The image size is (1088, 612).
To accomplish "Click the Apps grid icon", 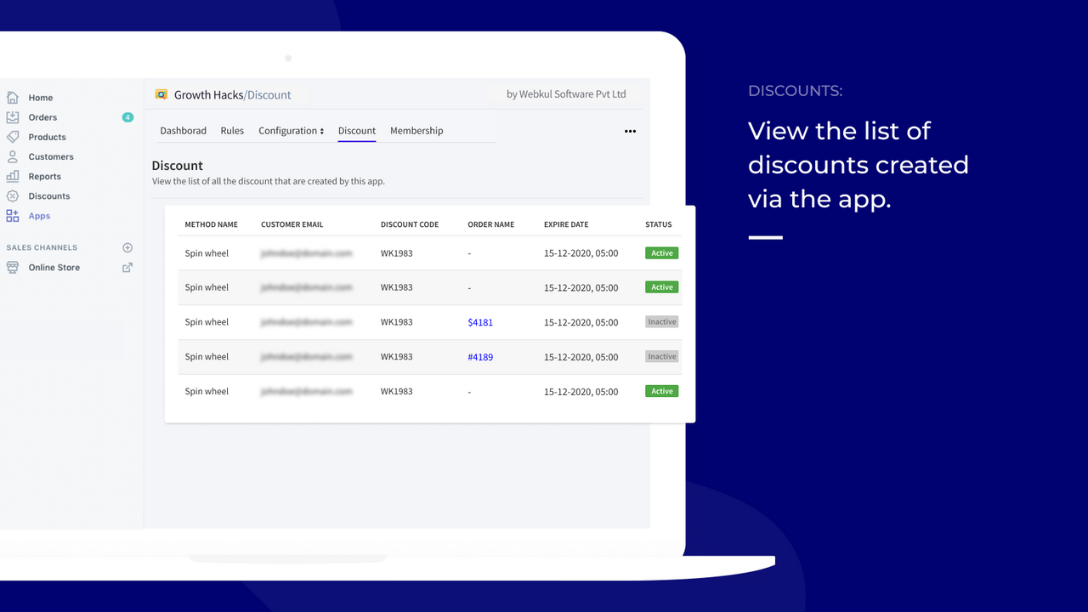I will coord(13,216).
